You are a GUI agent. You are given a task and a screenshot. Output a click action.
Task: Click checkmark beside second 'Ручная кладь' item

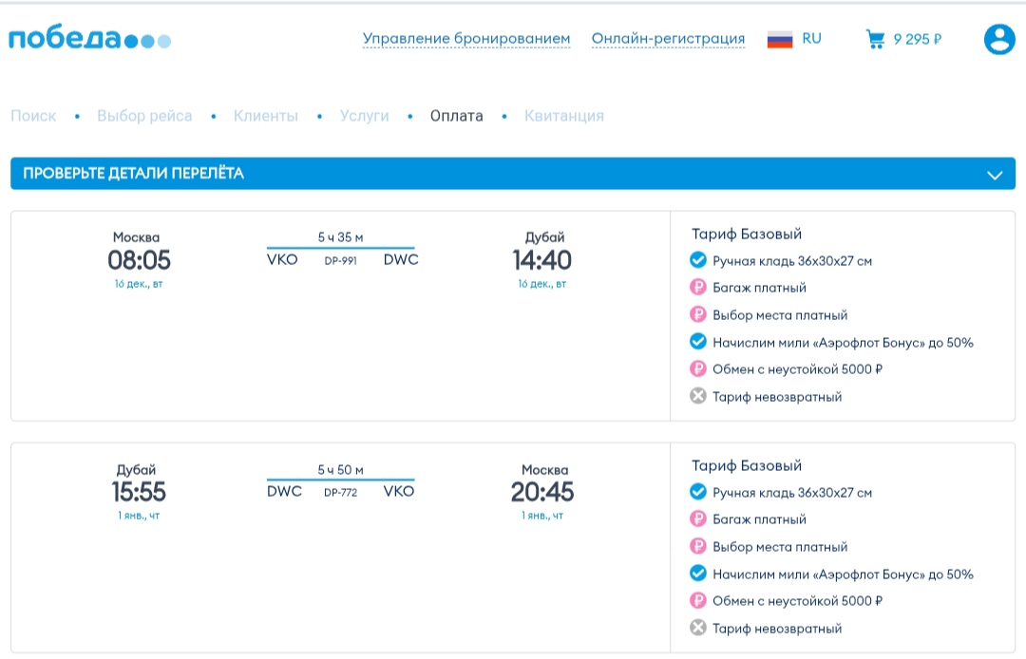coord(698,492)
